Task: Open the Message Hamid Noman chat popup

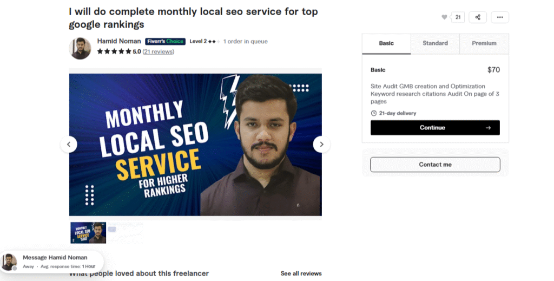Action: pyautogui.click(x=55, y=258)
